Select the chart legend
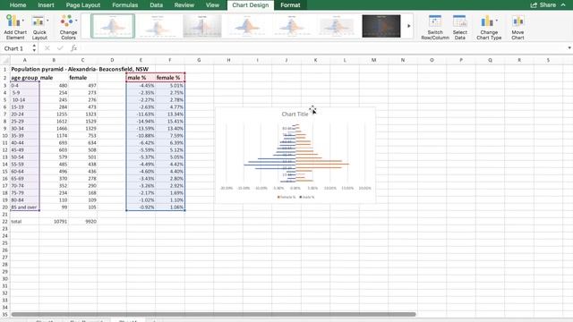The image size is (573, 322). point(295,197)
